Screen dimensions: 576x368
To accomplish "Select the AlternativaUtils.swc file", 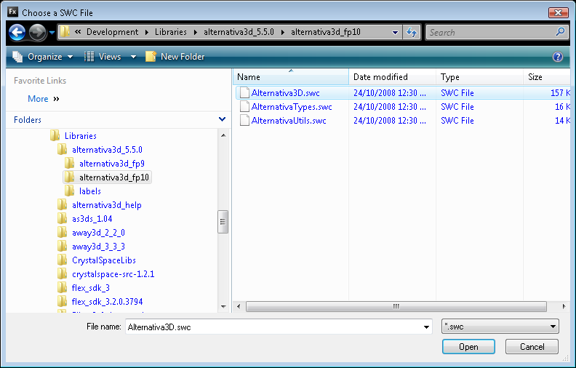I will 288,121.
